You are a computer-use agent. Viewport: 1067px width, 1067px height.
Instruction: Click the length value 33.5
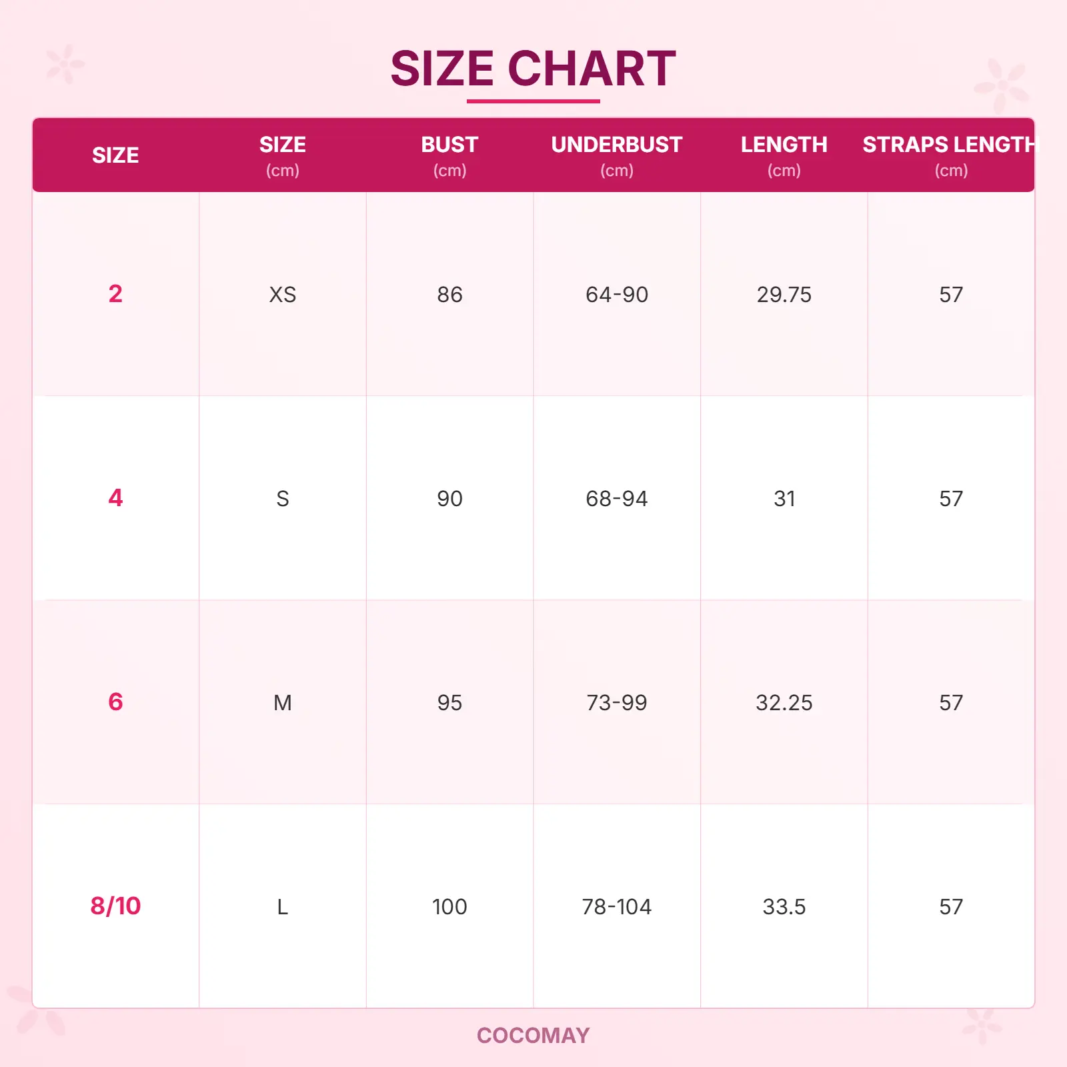[784, 907]
